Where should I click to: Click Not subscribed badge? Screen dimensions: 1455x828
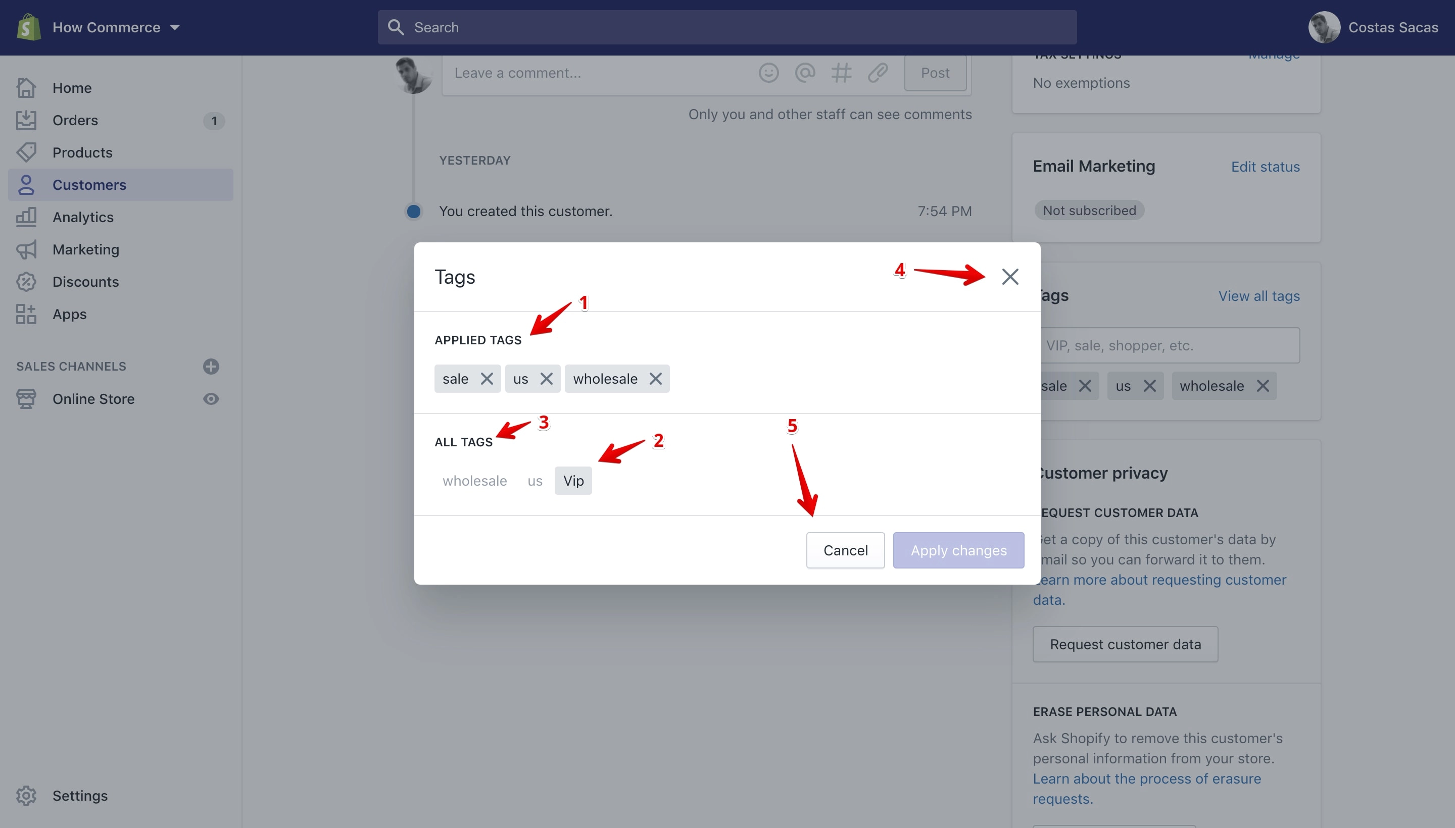1089,211
